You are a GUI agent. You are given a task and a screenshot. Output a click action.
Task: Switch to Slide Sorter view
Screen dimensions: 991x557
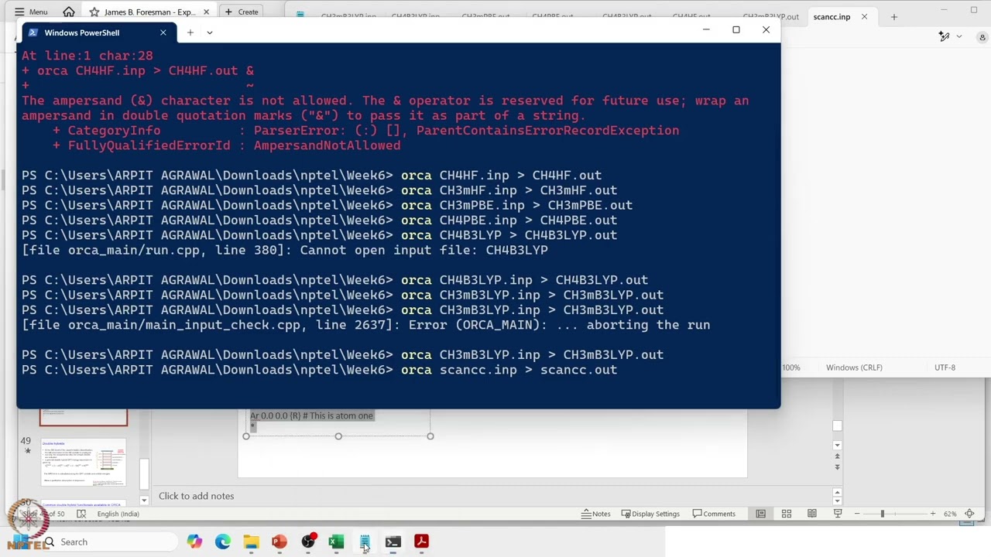[x=787, y=514]
